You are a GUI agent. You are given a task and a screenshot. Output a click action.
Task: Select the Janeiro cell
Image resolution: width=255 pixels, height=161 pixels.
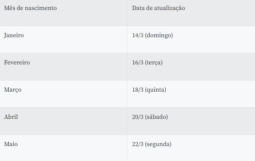pyautogui.click(x=14, y=35)
